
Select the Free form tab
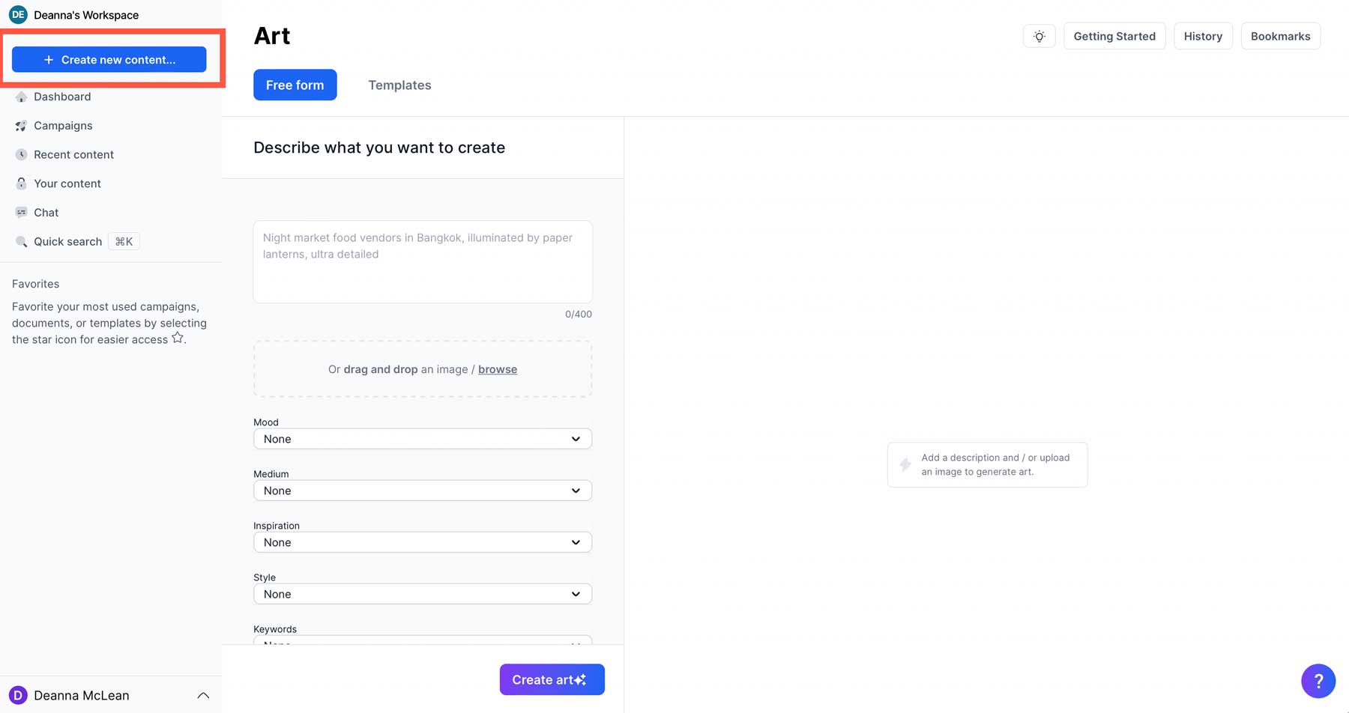pos(295,85)
